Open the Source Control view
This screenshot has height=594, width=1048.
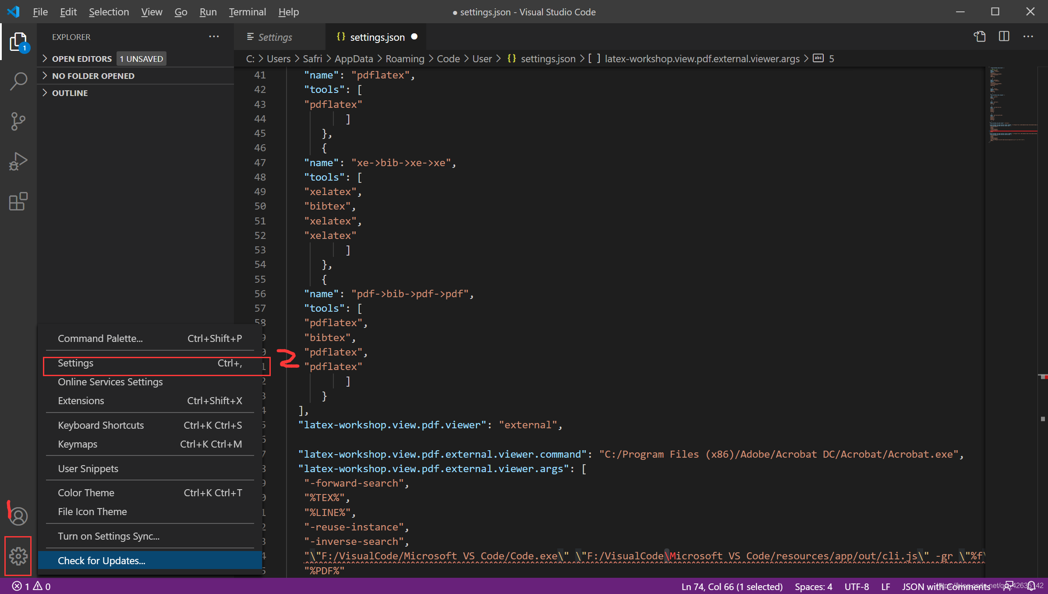coord(18,121)
